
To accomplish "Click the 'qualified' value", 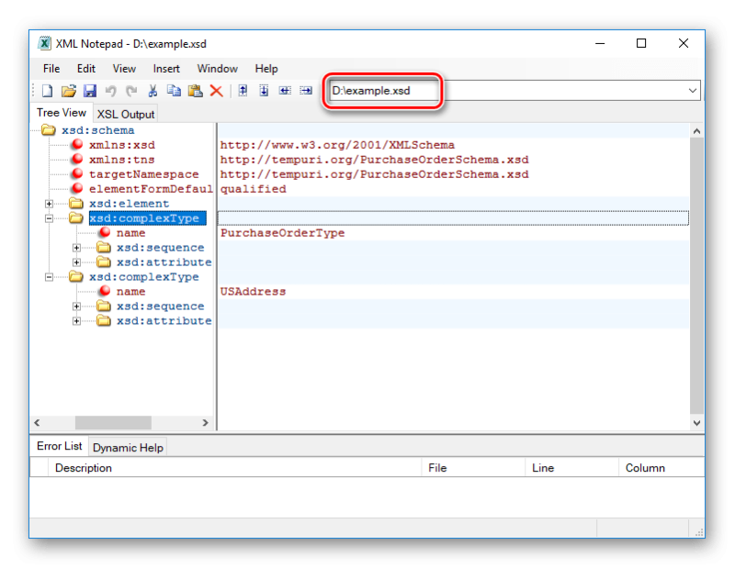I will 254,189.
